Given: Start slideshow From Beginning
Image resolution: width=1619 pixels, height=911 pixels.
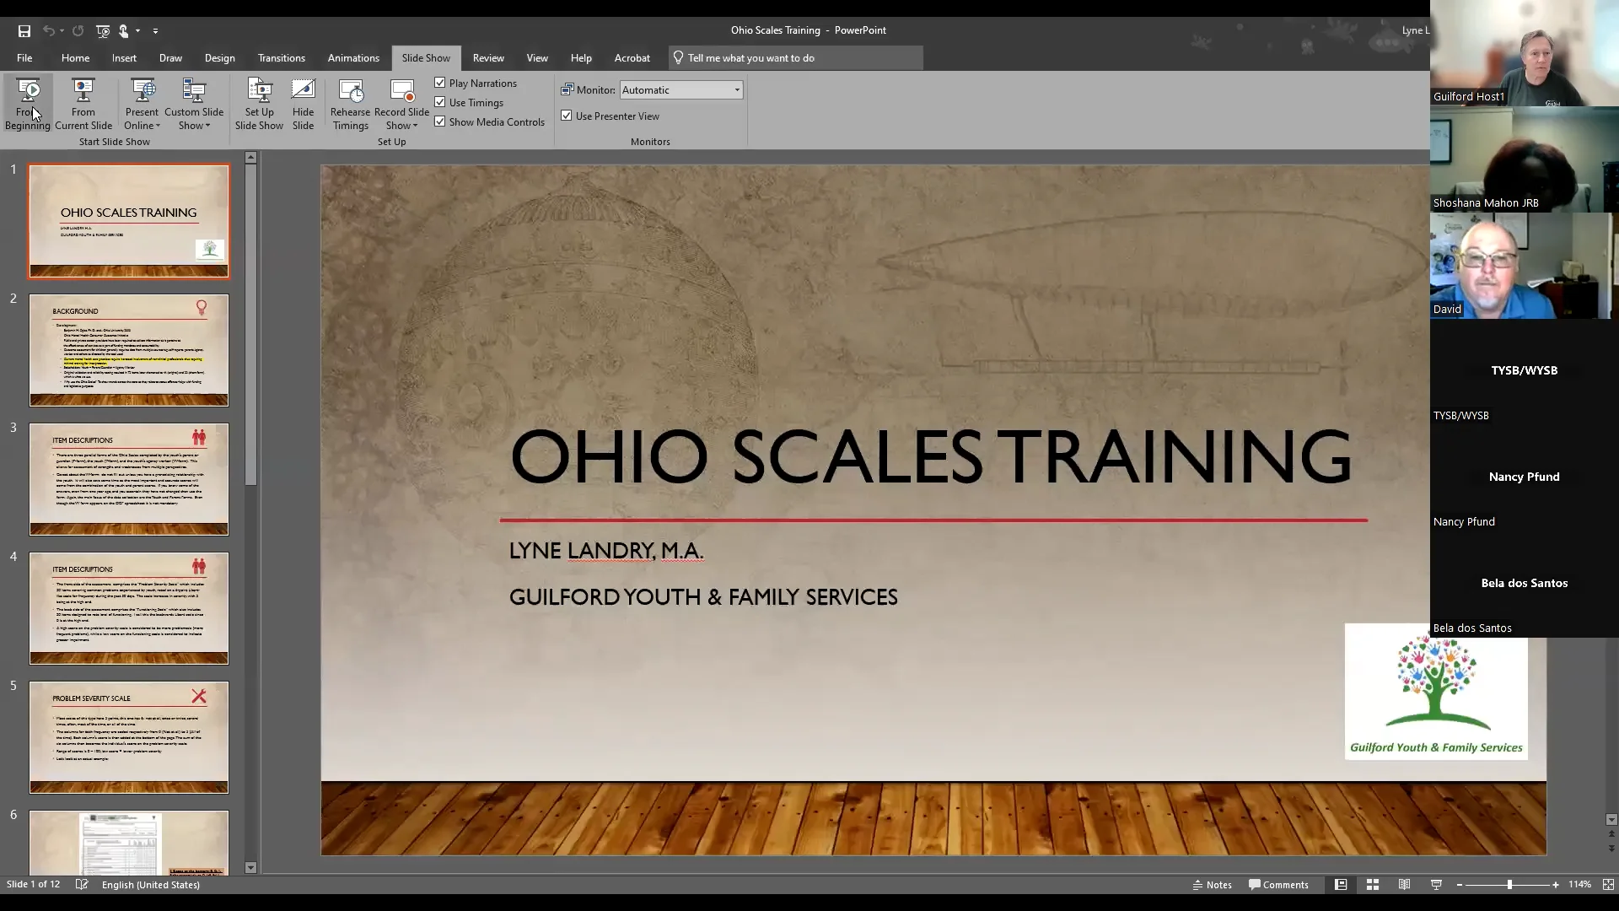Looking at the screenshot, I should [x=28, y=103].
